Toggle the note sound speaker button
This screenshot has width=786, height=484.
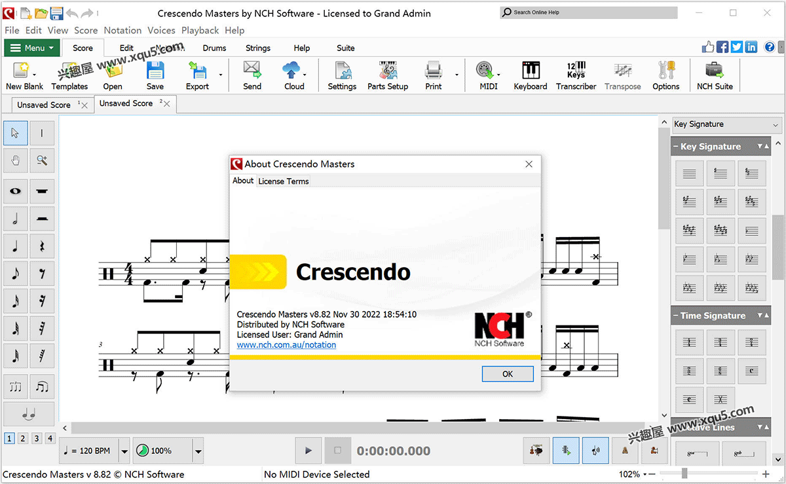[595, 451]
